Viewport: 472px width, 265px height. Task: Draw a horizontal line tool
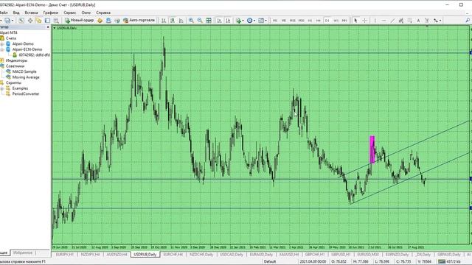pos(383,21)
